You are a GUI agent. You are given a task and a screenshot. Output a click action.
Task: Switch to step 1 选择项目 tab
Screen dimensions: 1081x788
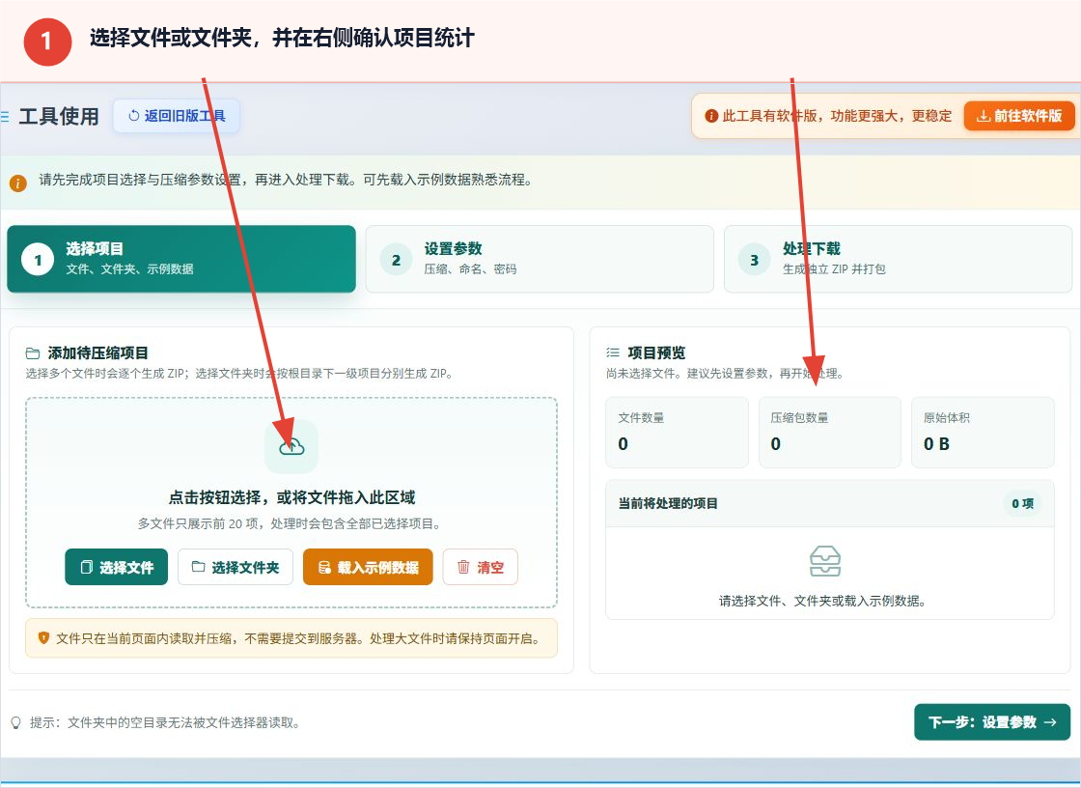181,259
